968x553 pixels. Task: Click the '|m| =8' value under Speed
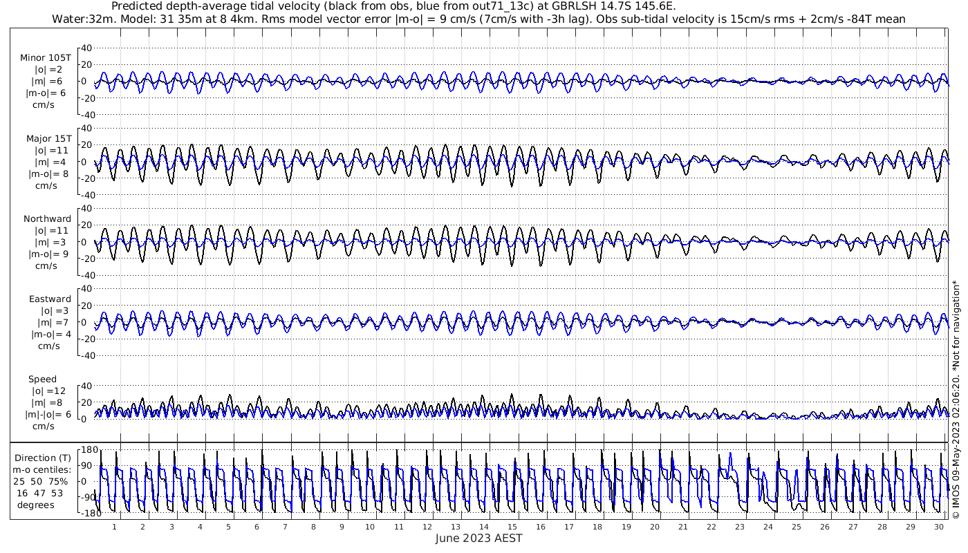pos(48,403)
